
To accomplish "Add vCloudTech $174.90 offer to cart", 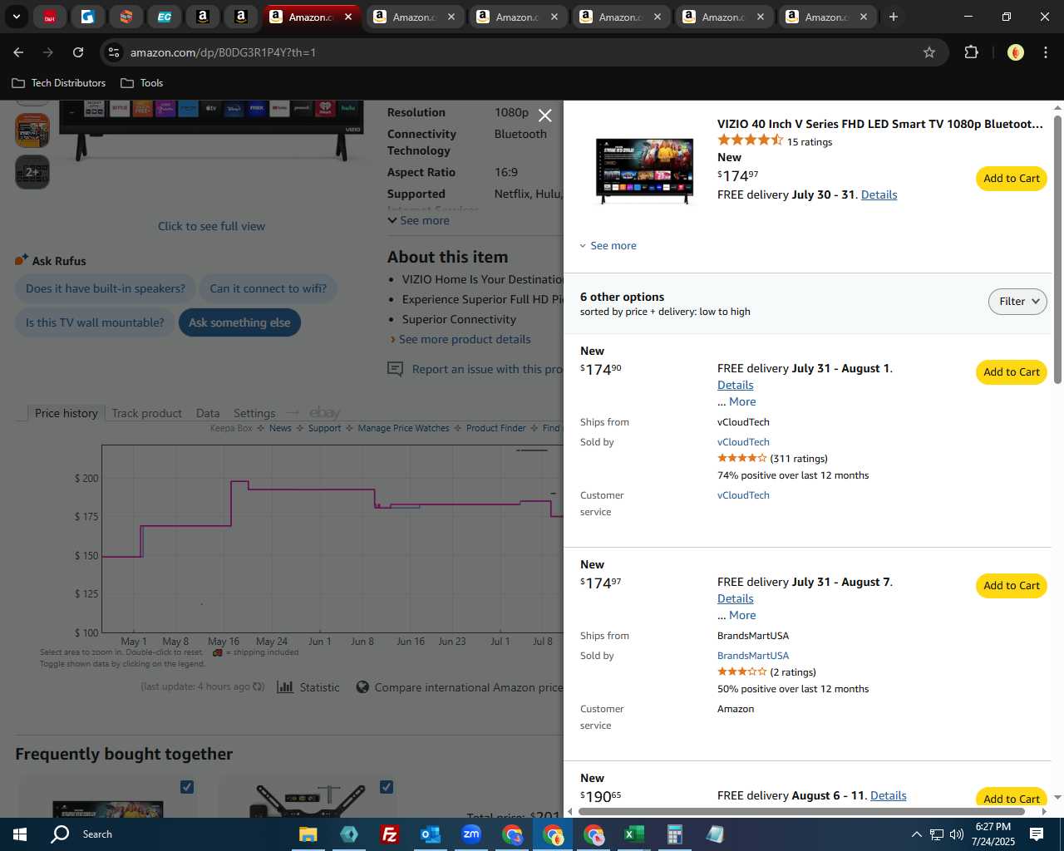I will tap(1011, 372).
